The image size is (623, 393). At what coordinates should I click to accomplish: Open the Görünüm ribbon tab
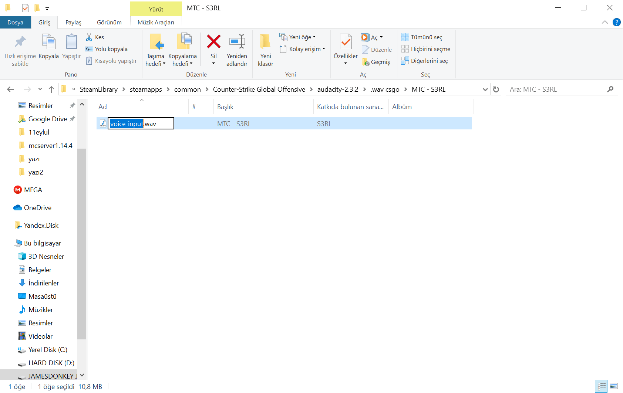(x=109, y=23)
